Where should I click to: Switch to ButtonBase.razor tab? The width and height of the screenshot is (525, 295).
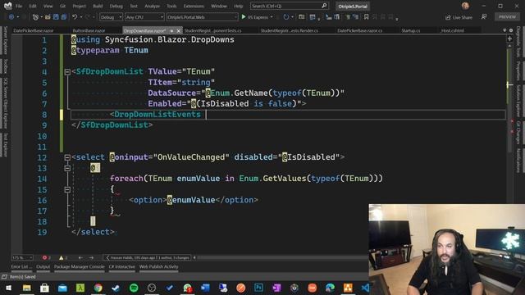click(89, 30)
